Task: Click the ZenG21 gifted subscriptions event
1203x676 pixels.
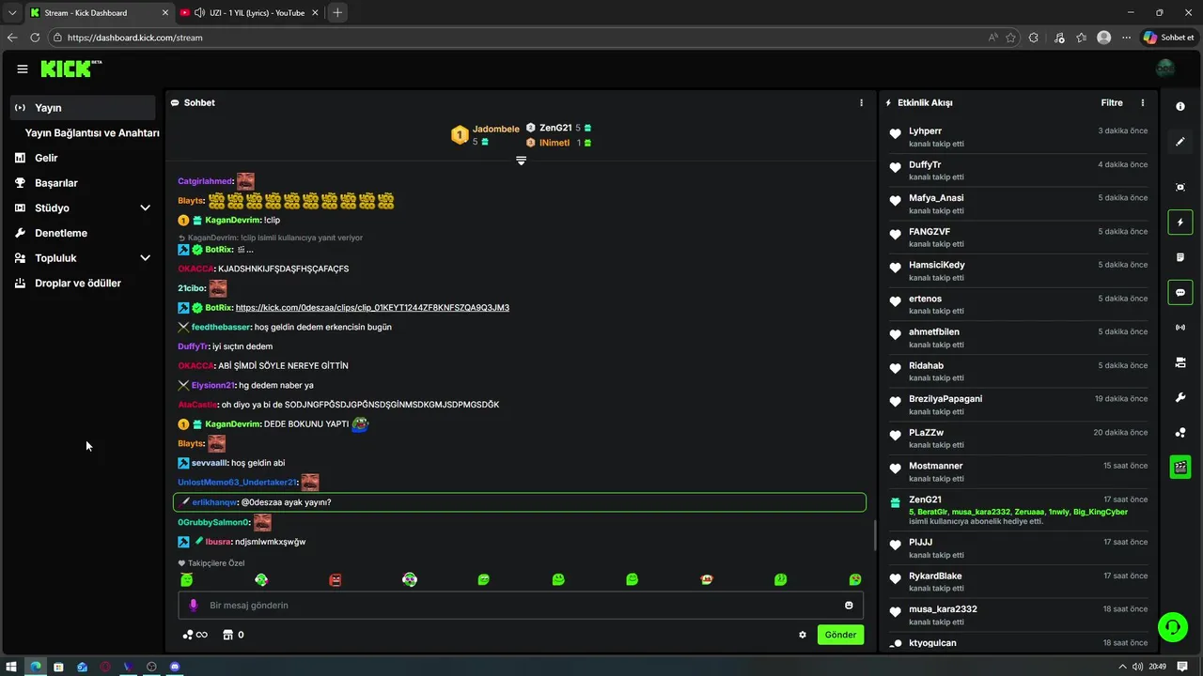Action: pyautogui.click(x=1019, y=510)
